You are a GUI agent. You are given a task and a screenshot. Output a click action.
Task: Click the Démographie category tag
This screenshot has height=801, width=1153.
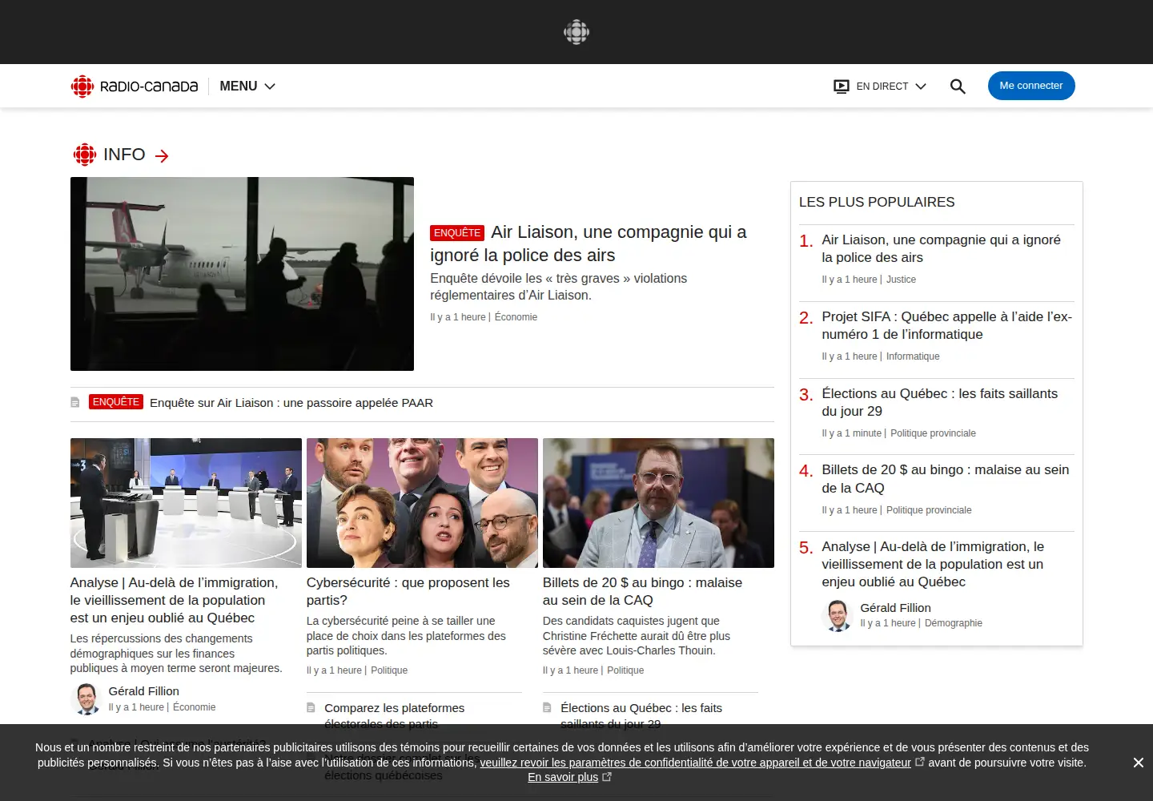pos(953,623)
